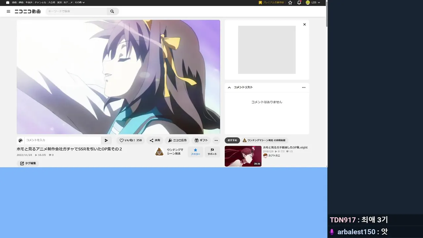Image resolution: width=423 pixels, height=238 pixels.
Task: Send comment with the arrow button
Action: tap(106, 140)
